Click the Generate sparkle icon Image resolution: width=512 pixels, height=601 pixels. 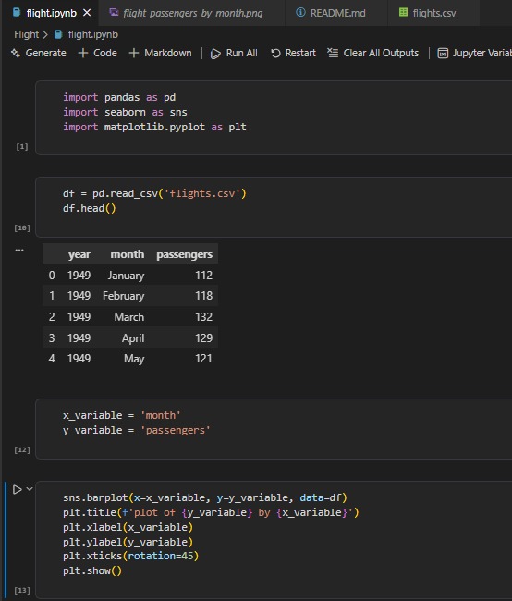(x=16, y=53)
